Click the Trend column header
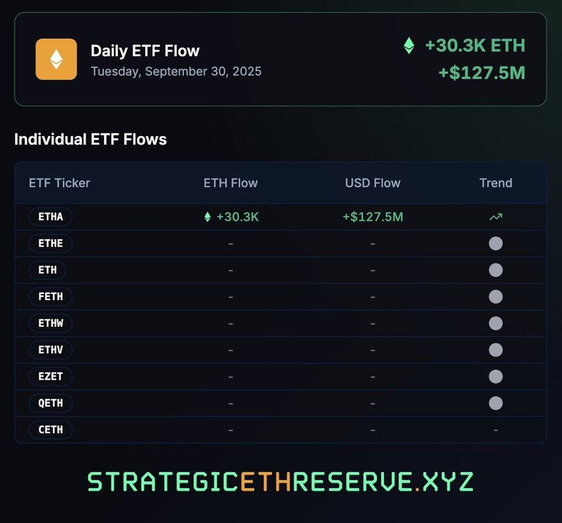The width and height of the screenshot is (562, 523). (495, 183)
